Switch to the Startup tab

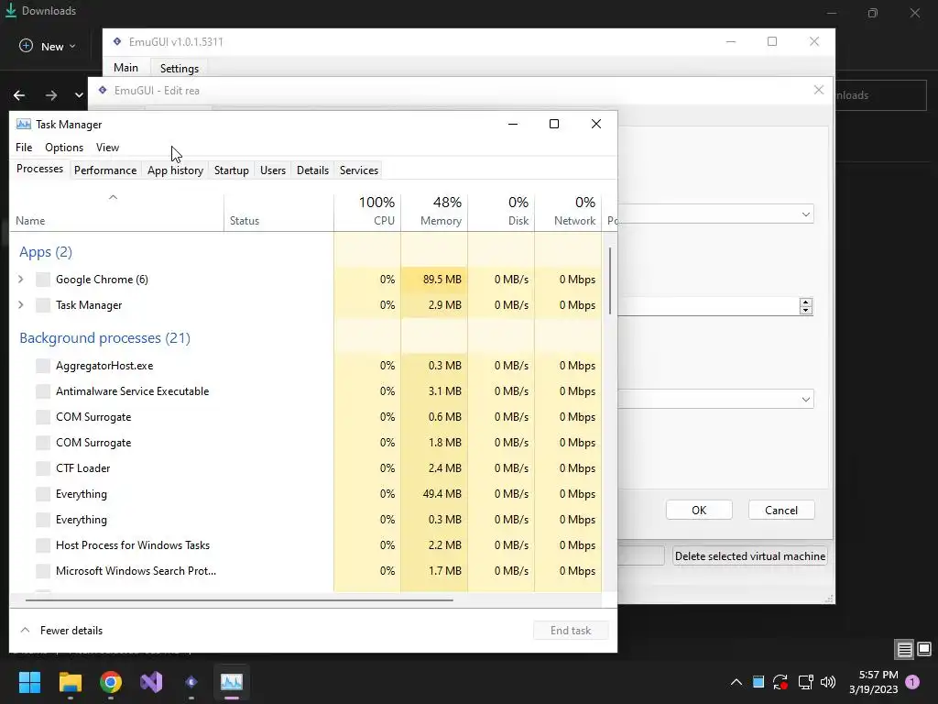232,170
